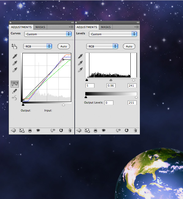The image size is (183, 199).
Task: Click the output levels white slider
Action: 136,97
